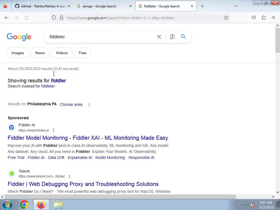Filter results by Videos
This screenshot has width=280, height=210.
click(x=62, y=53)
